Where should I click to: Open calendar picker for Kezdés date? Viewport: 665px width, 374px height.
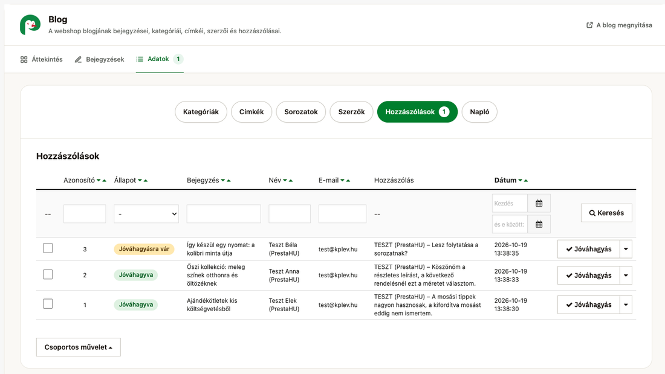(x=539, y=203)
